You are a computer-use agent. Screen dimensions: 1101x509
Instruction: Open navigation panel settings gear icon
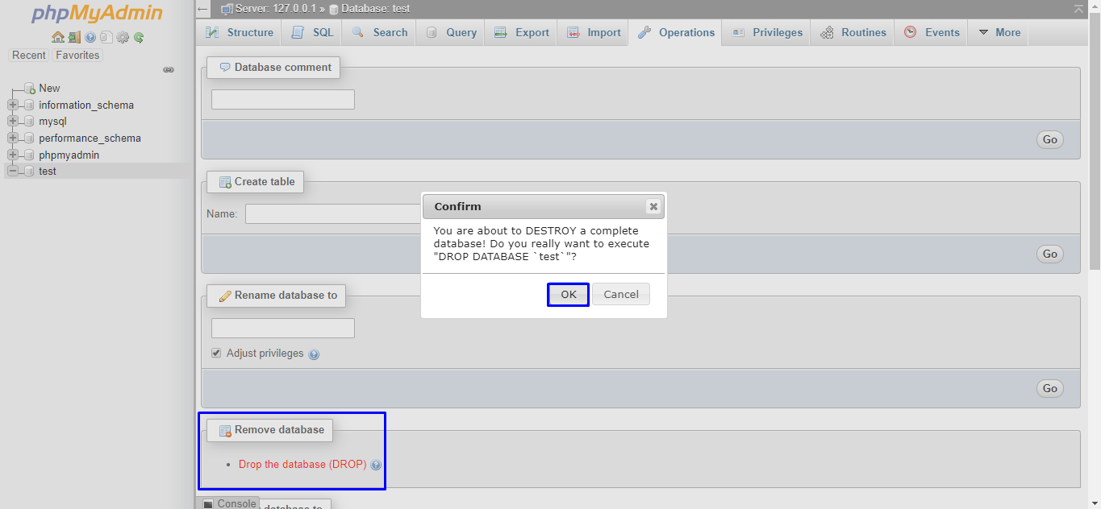pyautogui.click(x=123, y=37)
